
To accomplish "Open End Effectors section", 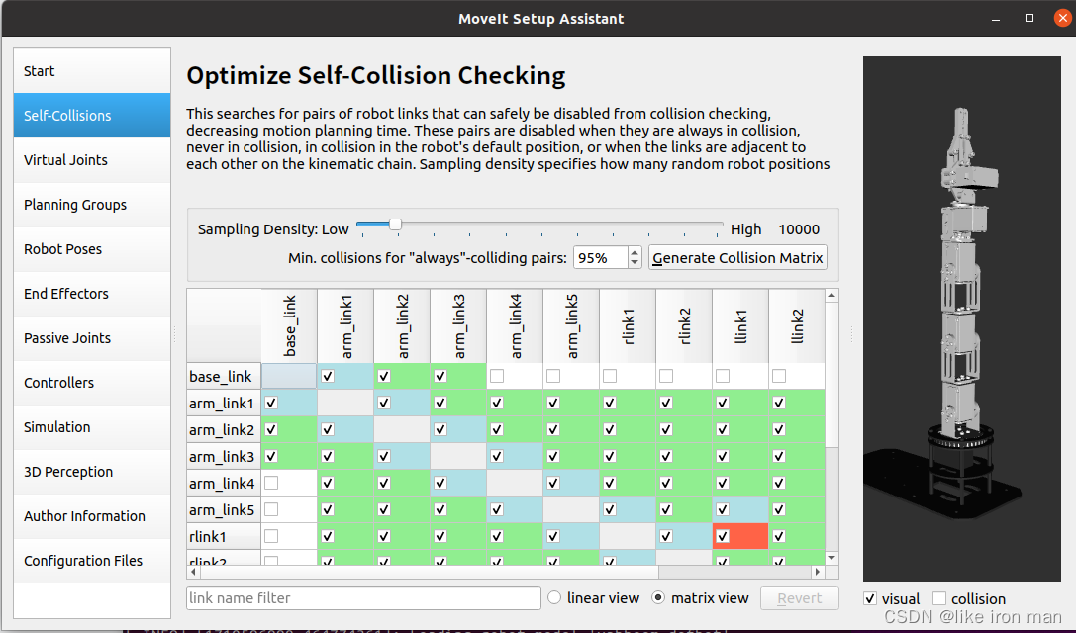I will click(x=92, y=294).
